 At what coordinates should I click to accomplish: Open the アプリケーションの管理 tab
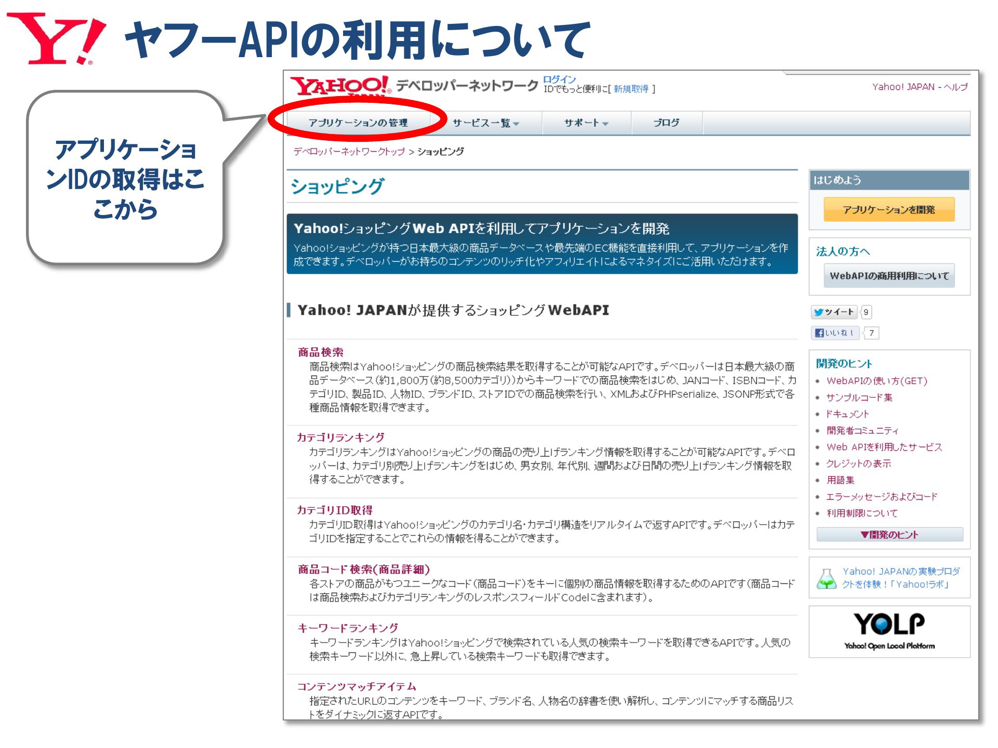358,123
